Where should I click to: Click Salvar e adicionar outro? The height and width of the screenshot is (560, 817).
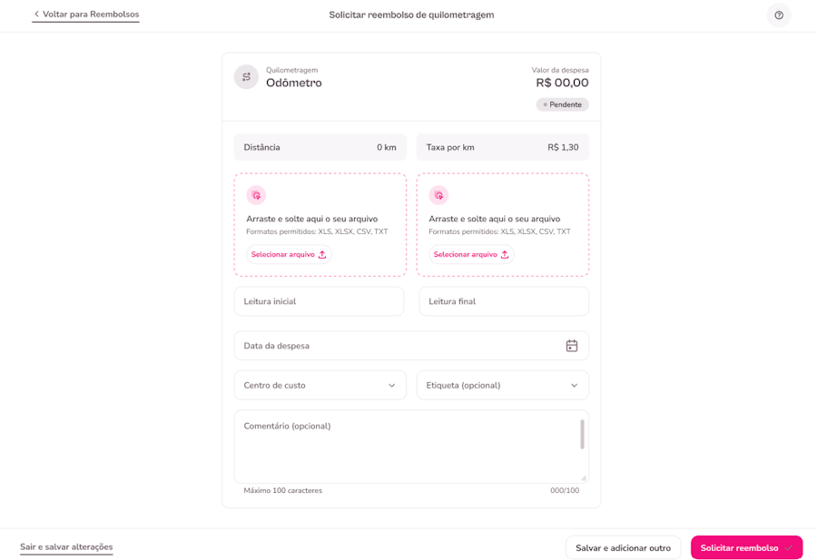click(623, 547)
